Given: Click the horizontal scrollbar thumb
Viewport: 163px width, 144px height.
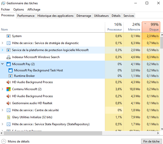Looking at the screenshot, I should pyautogui.click(x=53, y=133).
